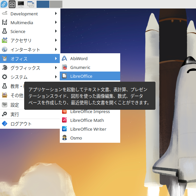The image size is (196, 196).
Task: Click the LibreOffice Math formula icon
Action: coord(64,120)
